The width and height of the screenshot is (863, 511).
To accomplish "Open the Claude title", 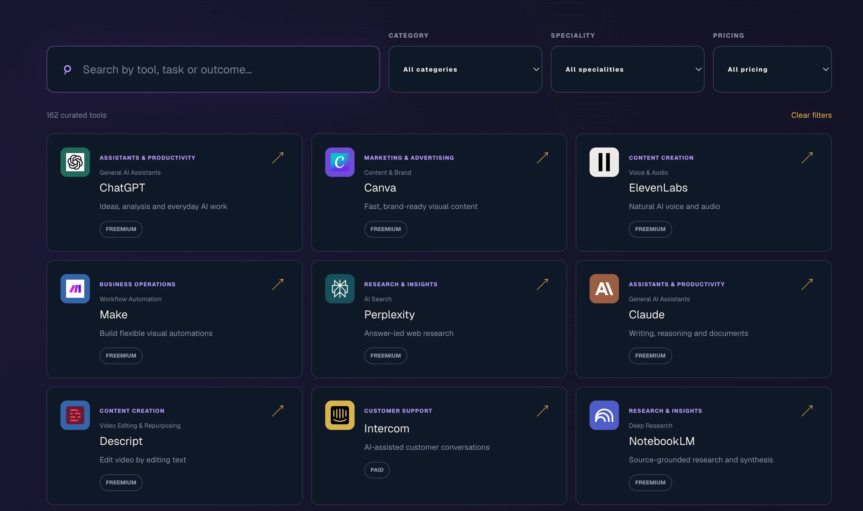I will pyautogui.click(x=647, y=315).
